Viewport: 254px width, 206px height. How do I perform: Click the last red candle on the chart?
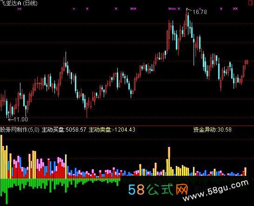[247, 62]
